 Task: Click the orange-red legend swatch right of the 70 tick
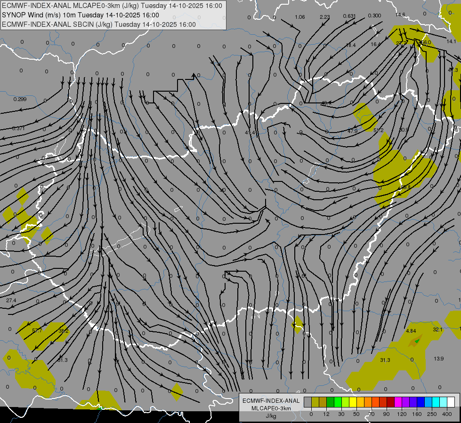[375, 402]
